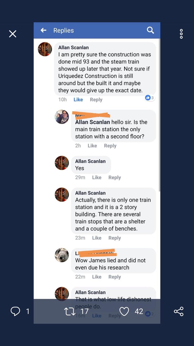
Task: Like the comment posted 23m ago
Action: point(97,238)
